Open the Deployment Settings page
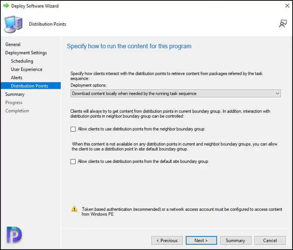 (x=26, y=53)
